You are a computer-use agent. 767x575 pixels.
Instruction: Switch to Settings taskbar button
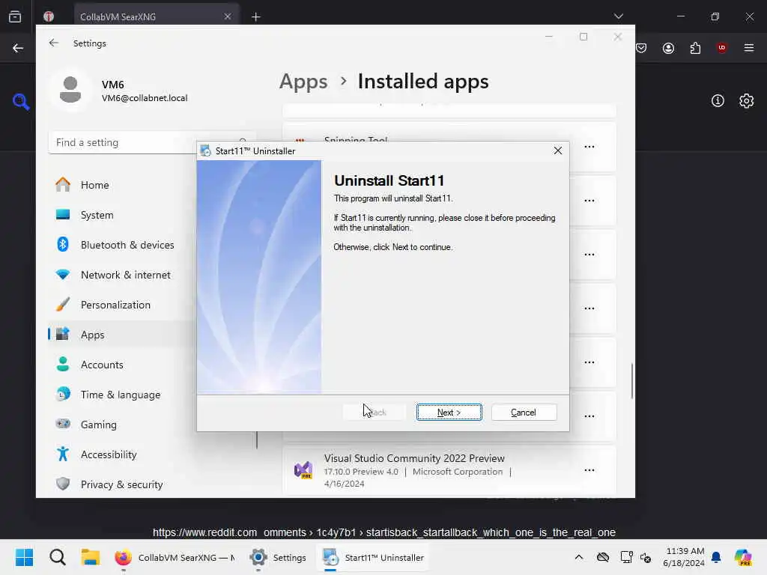pos(278,557)
